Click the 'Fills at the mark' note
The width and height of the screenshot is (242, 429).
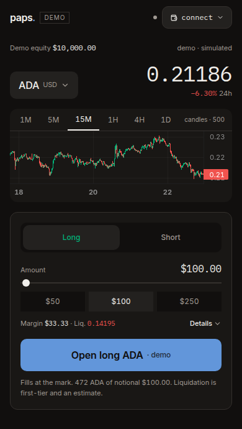[x=119, y=388]
